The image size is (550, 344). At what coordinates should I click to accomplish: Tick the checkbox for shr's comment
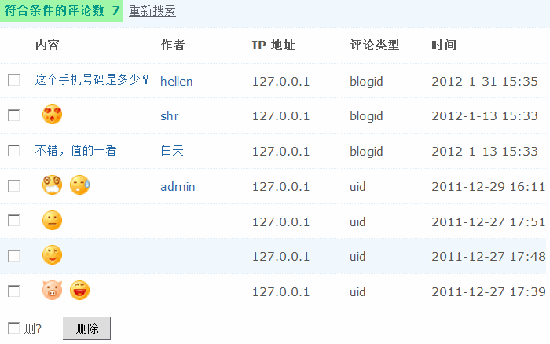coord(13,115)
